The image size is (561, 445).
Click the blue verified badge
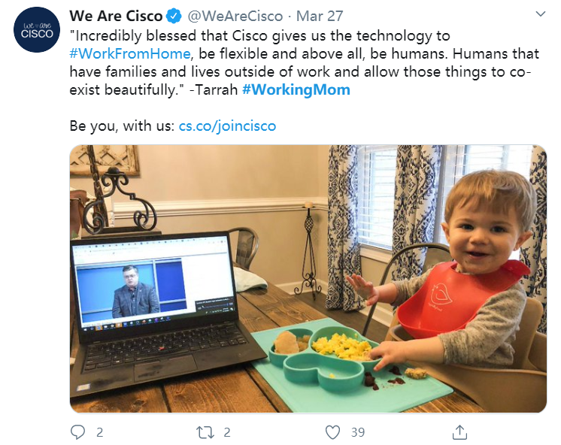click(x=174, y=16)
